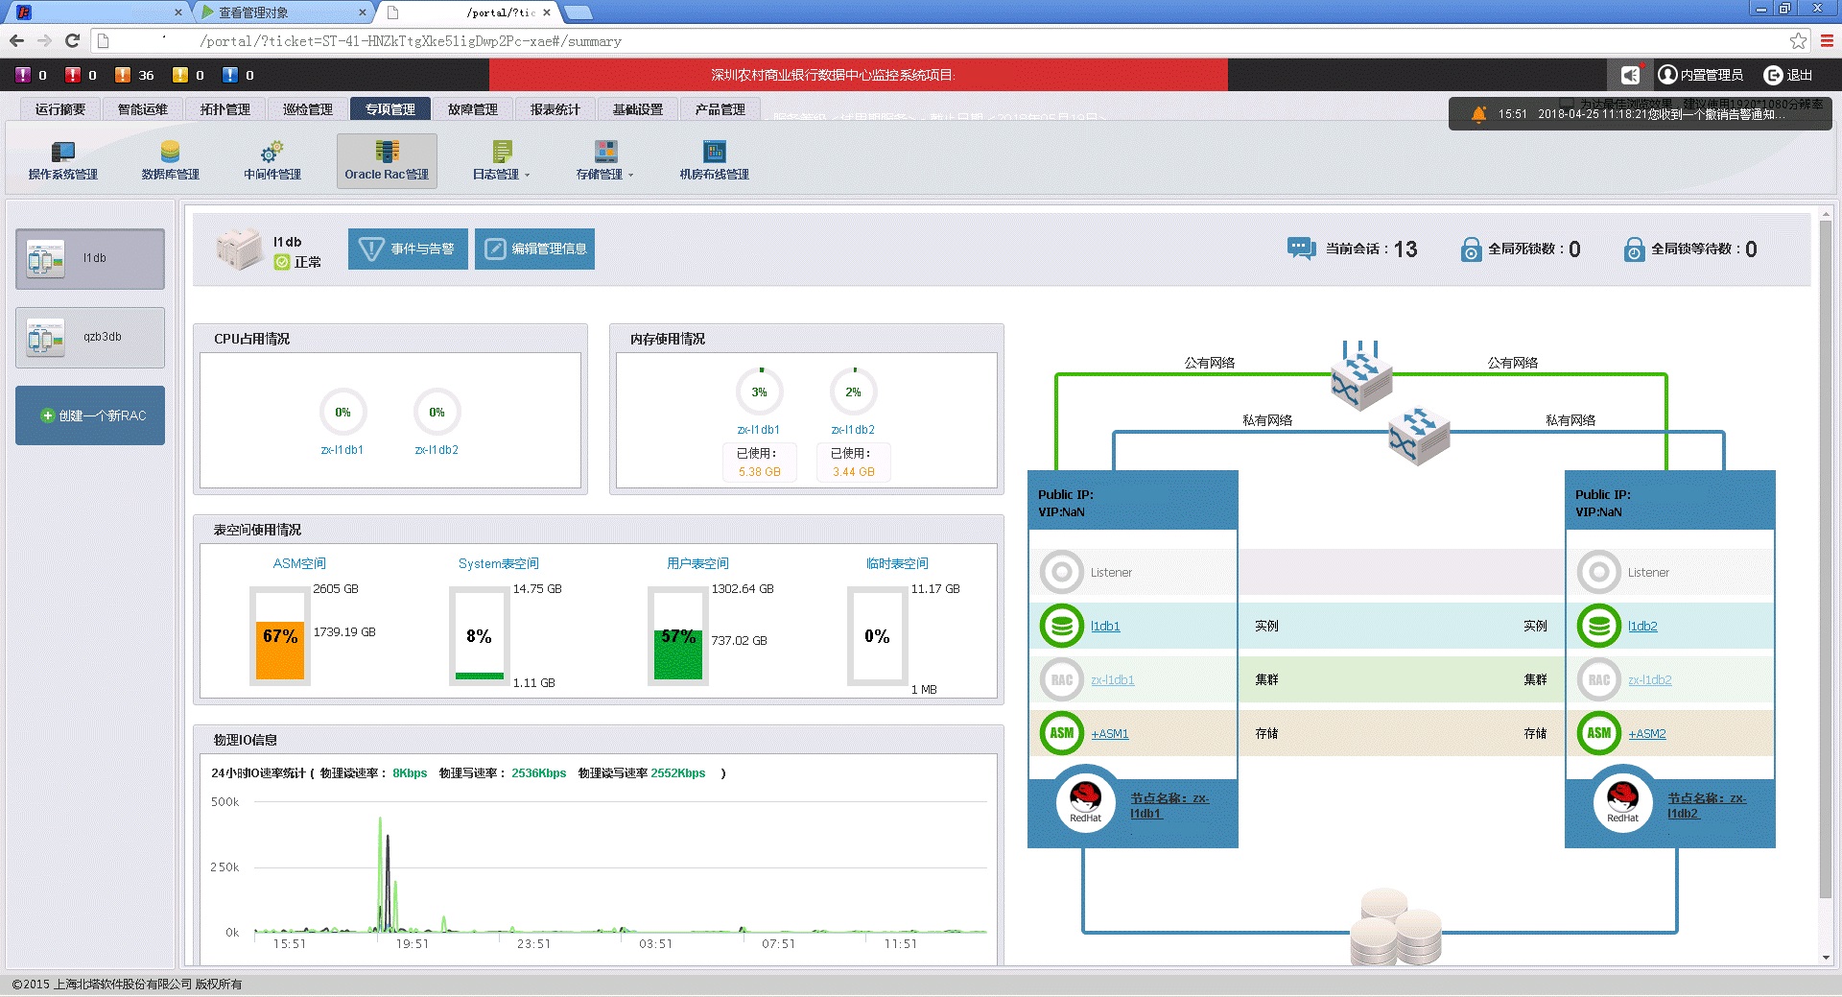1842x997 pixels.
Task: Open the 机房布线管理 icon
Action: [x=714, y=152]
